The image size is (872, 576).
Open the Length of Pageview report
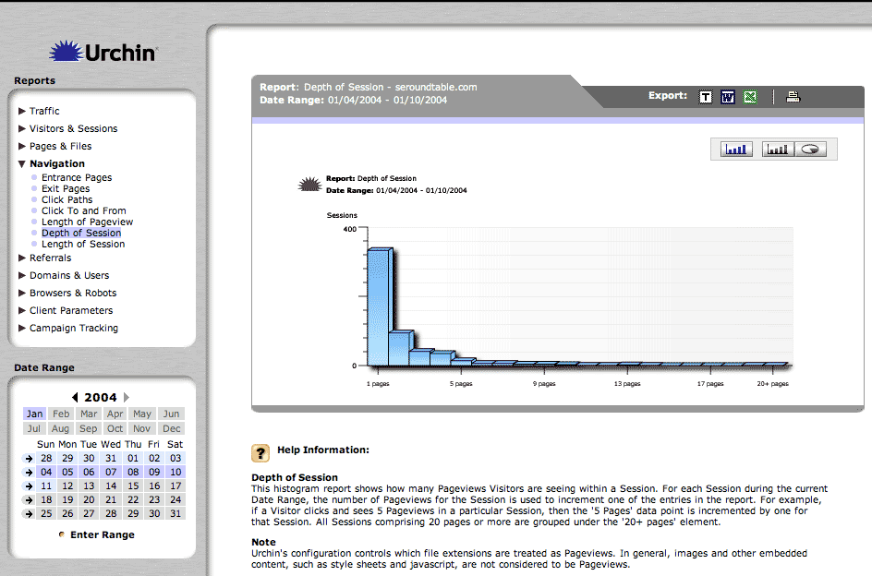(88, 222)
